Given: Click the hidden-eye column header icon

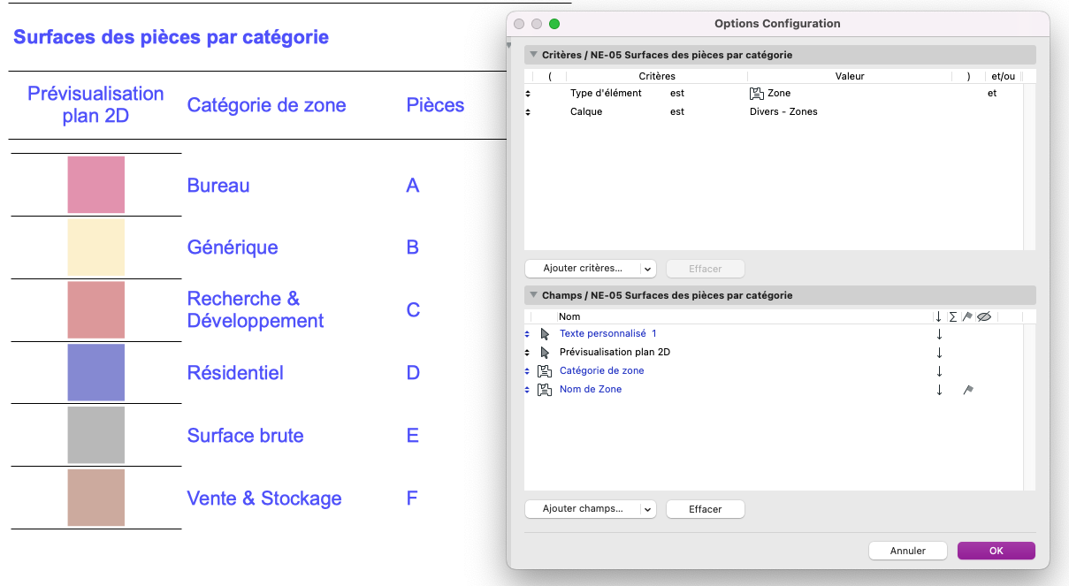Looking at the screenshot, I should [x=984, y=316].
